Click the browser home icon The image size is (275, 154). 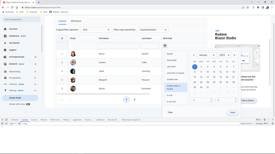coord(17,8)
